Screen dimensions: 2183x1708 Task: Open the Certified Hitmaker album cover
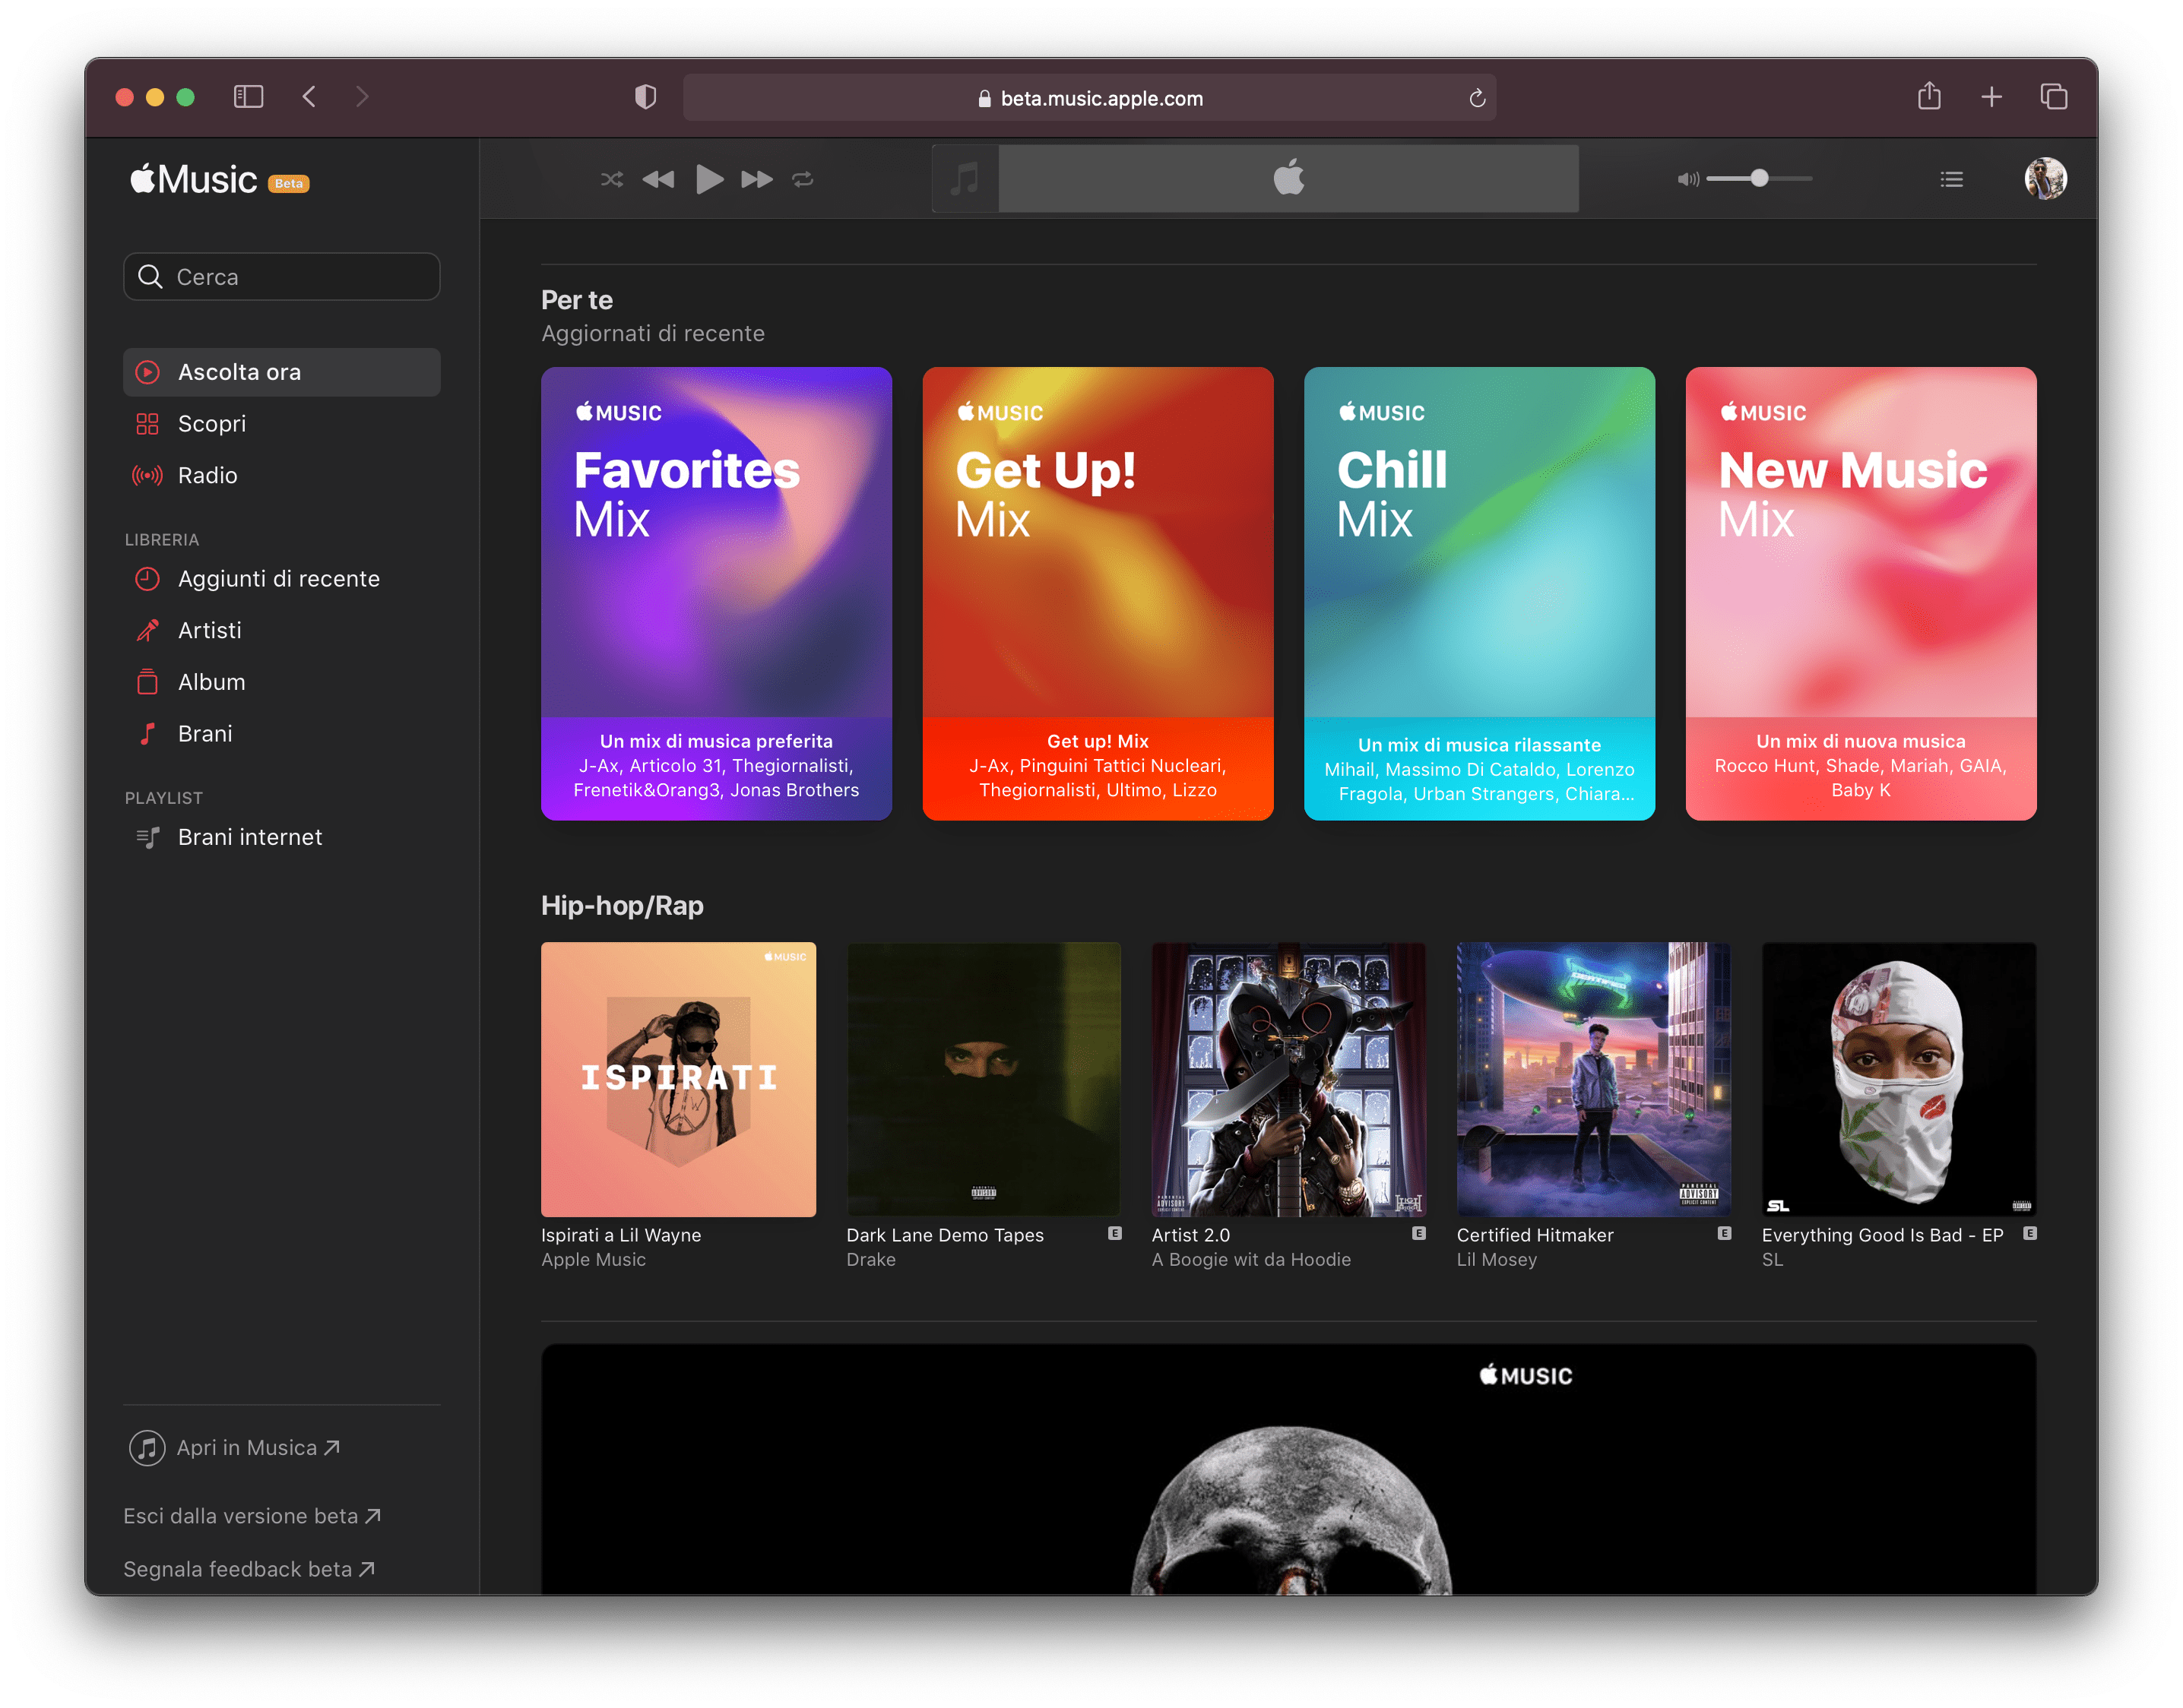1594,1079
